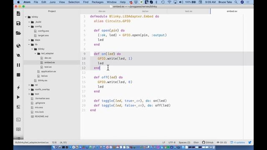Open mix.exs in the tree

pos(39,107)
